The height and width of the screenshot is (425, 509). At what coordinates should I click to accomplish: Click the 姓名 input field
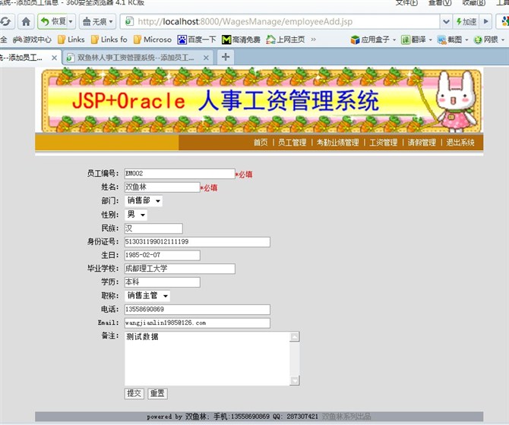pyautogui.click(x=162, y=187)
